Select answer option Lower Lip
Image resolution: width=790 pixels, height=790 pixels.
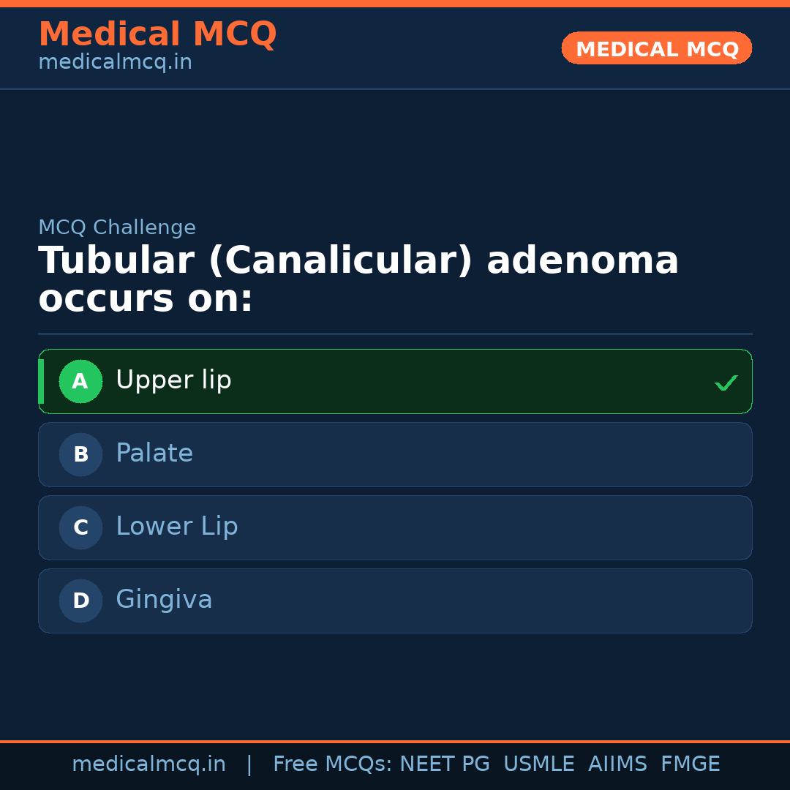[395, 527]
